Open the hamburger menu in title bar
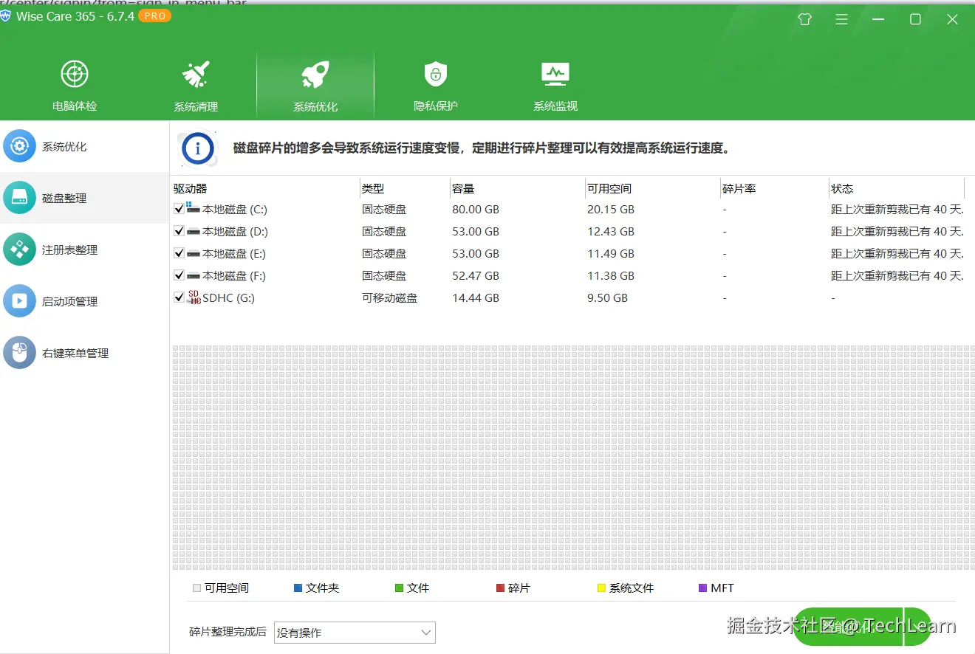The image size is (975, 654). [x=841, y=19]
